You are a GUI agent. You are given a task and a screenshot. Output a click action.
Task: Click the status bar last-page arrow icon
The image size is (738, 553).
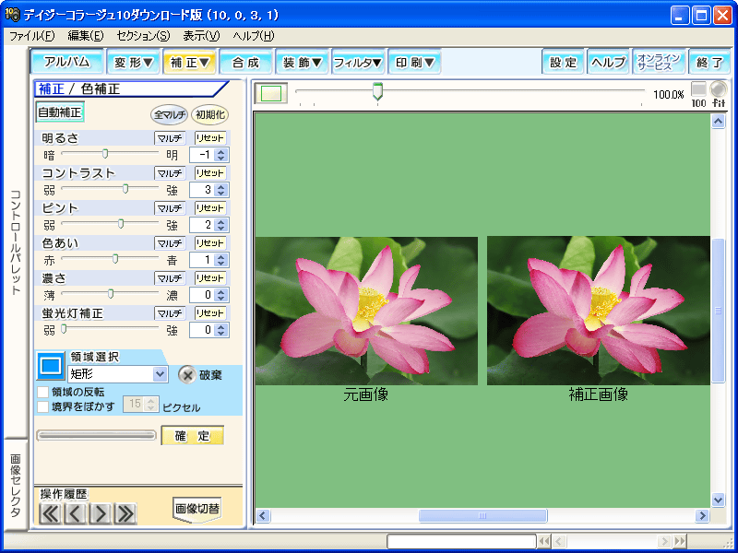click(679, 541)
